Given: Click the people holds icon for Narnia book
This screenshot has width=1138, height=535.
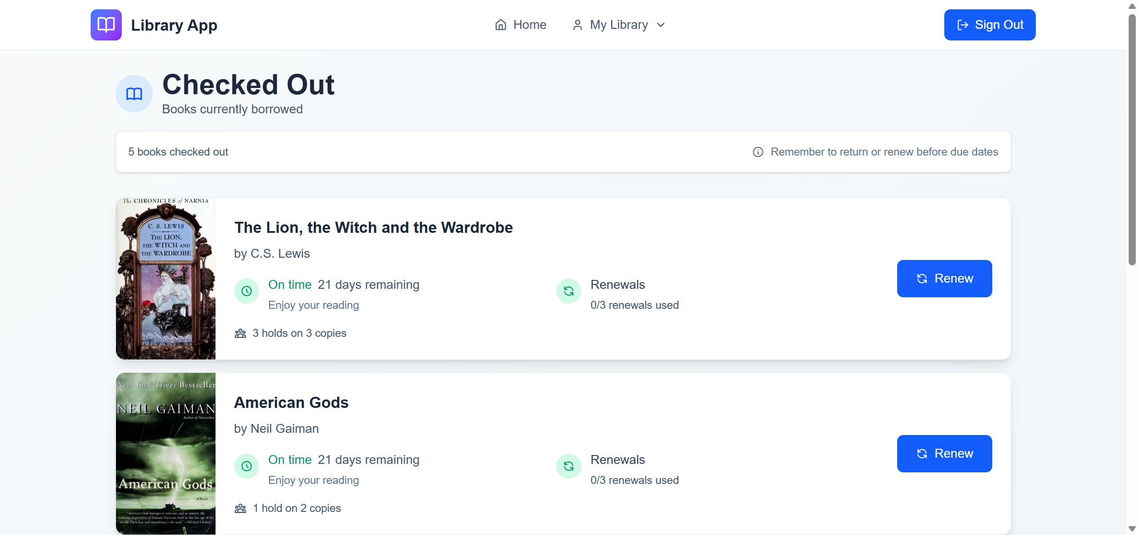Looking at the screenshot, I should 240,333.
